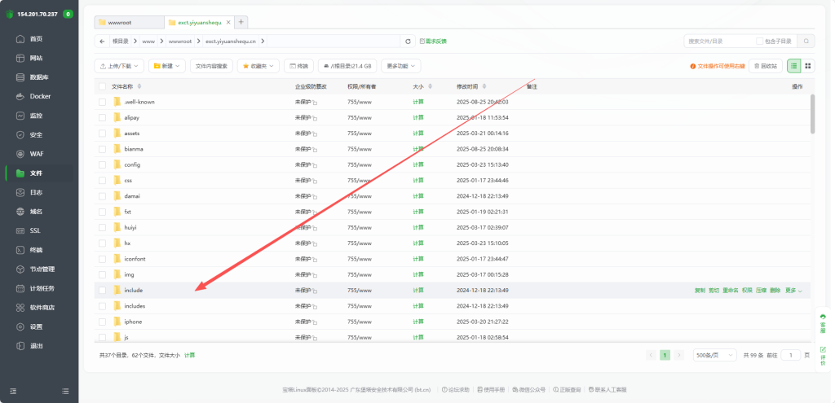
Task: Open the 客服 customer service widget
Action: (x=822, y=322)
